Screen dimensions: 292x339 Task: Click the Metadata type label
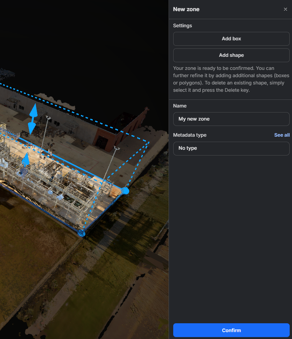(x=190, y=135)
